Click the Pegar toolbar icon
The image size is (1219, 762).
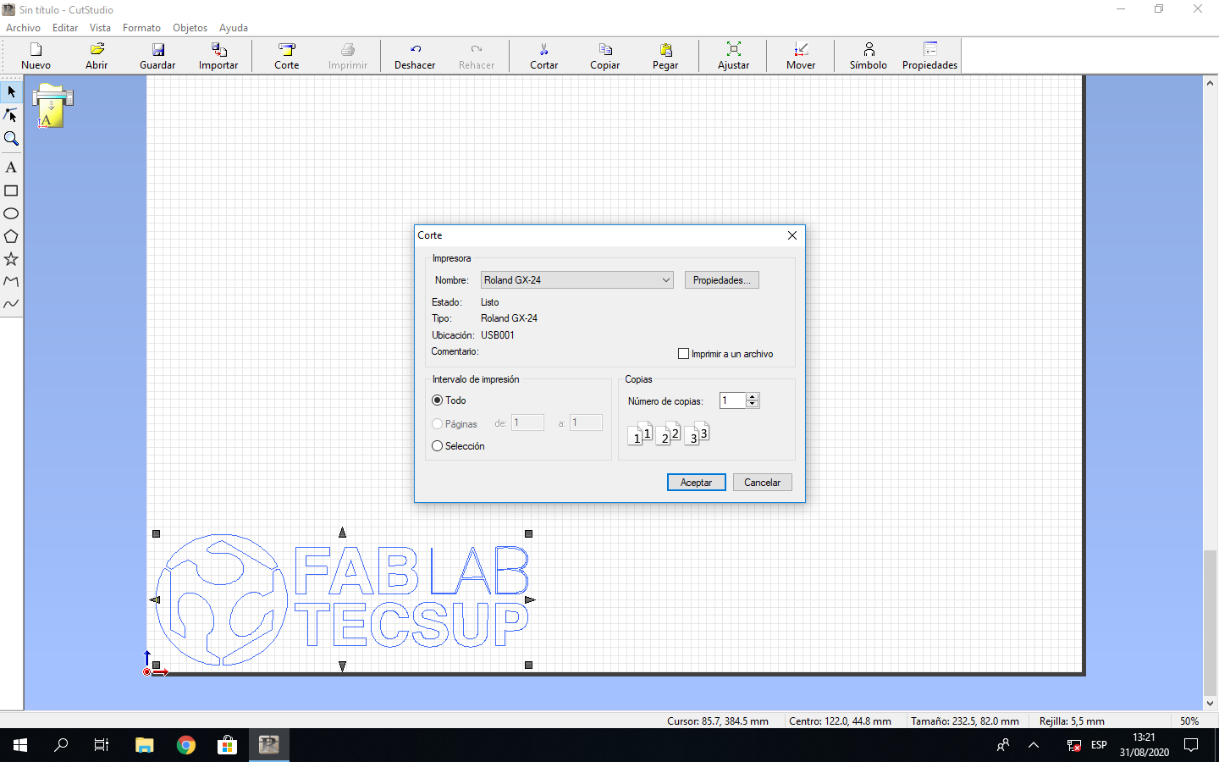click(665, 56)
